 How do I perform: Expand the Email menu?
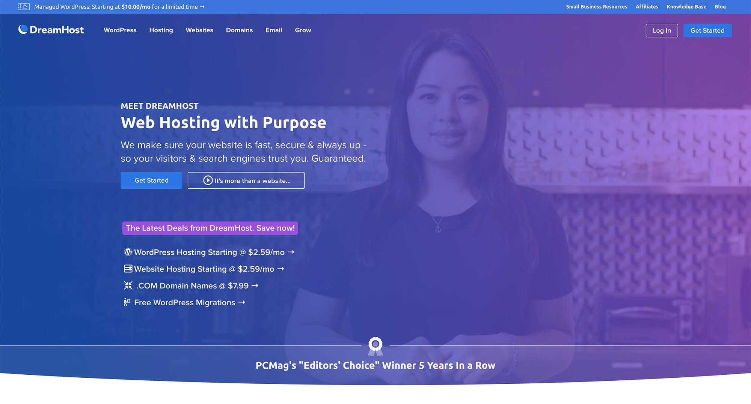pos(274,30)
